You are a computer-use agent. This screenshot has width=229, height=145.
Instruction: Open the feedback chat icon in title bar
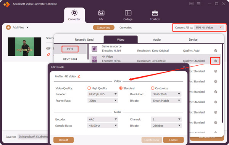191,4
